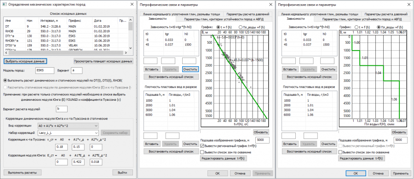Click Редактировать данные t-f(h) in right dialog
This screenshot has width=414, height=179.
(x=362, y=158)
